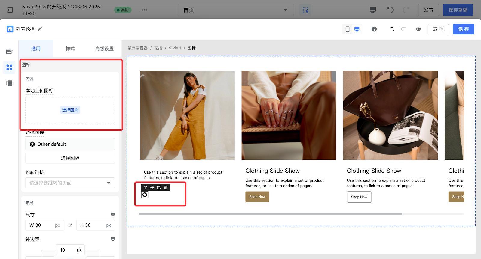Viewport: 481px width, 259px height.
Task: Switch to desktop device preview
Action: (357, 29)
